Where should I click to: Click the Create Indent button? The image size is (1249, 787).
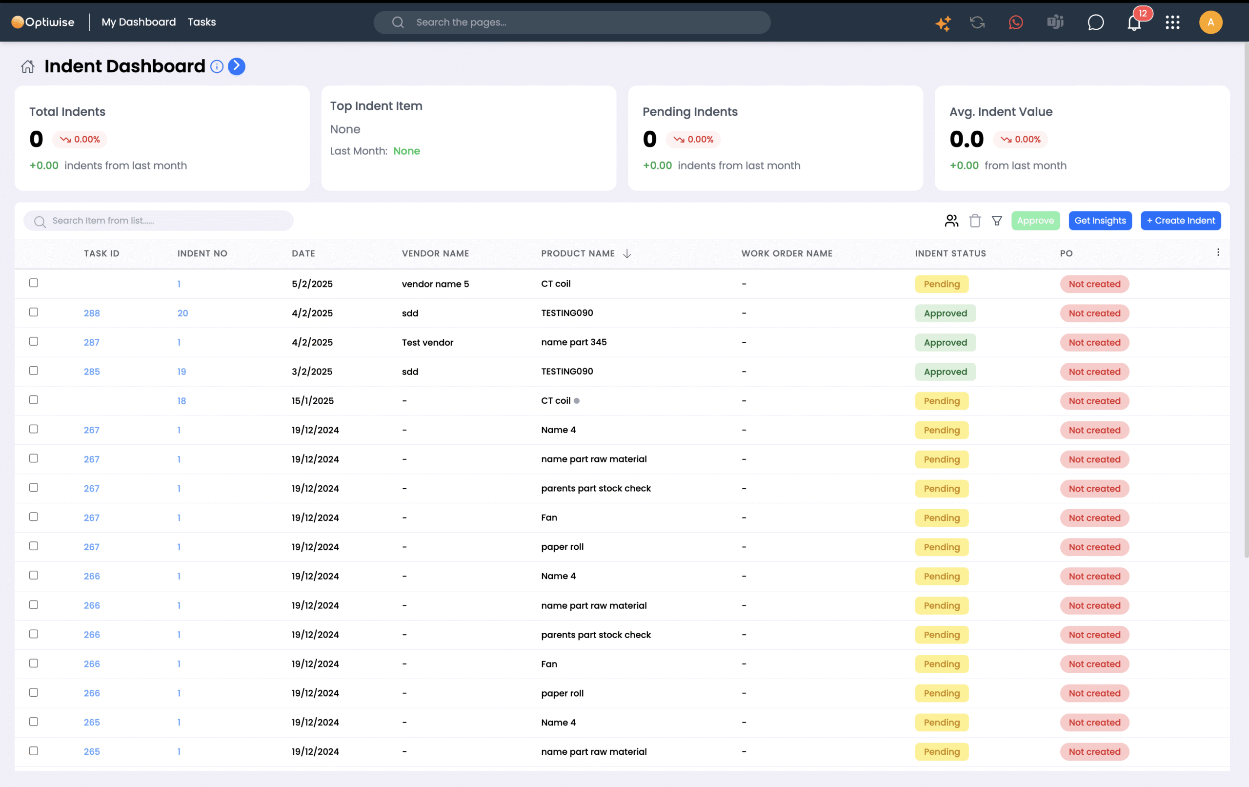(1180, 221)
